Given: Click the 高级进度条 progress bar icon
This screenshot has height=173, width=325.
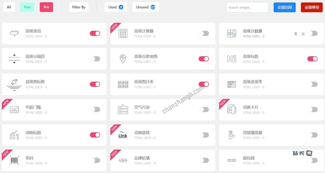Looking at the screenshot, I should click(x=231, y=84).
